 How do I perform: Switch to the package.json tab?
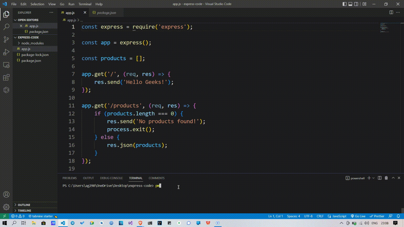point(106,12)
